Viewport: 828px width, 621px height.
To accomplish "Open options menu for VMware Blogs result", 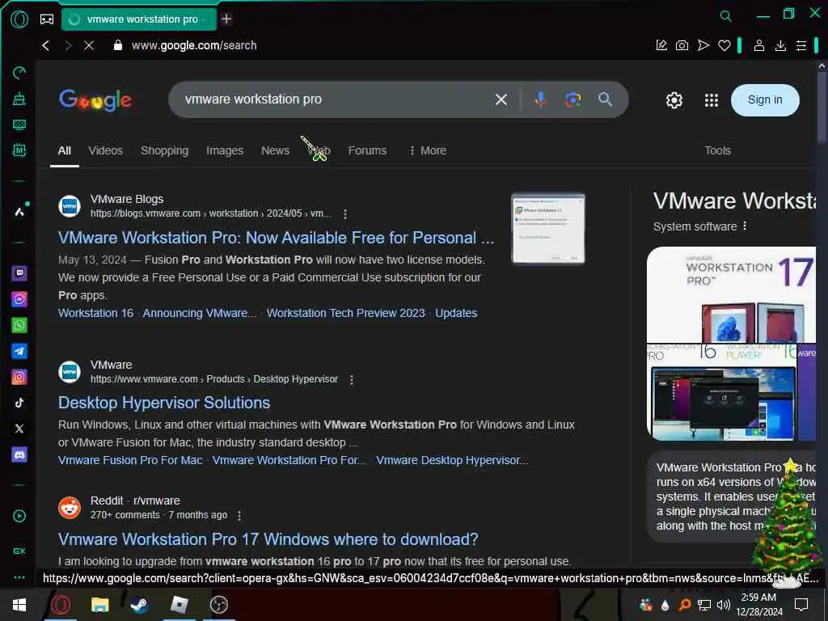I will [x=344, y=213].
